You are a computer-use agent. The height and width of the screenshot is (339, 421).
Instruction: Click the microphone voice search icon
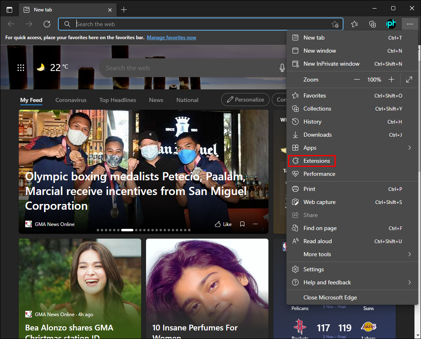(282, 68)
